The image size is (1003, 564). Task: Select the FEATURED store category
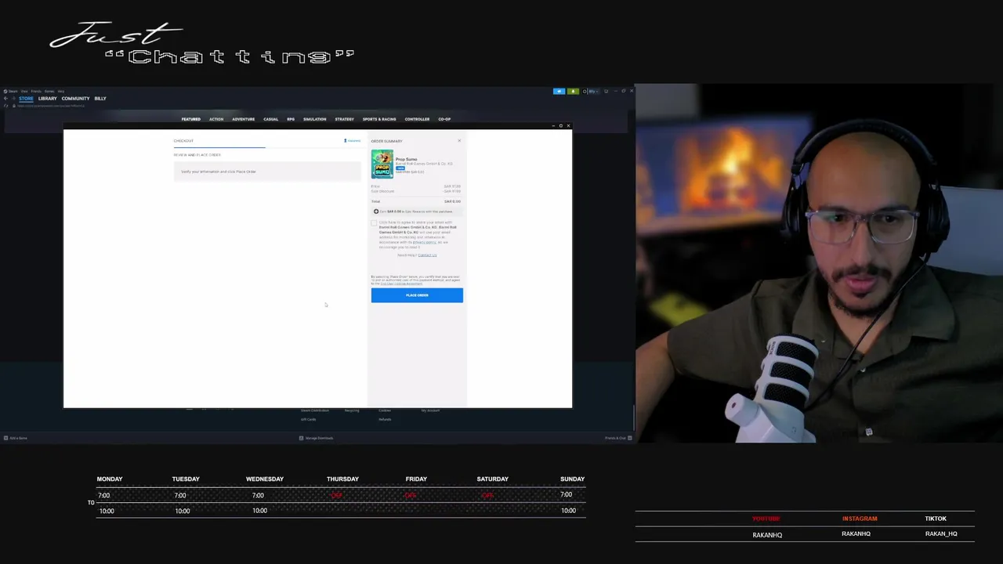191,119
